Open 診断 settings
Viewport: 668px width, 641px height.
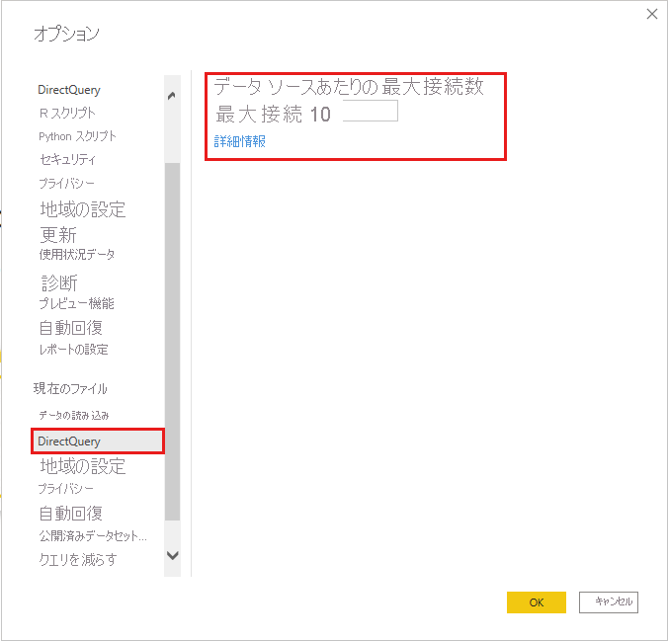tap(59, 282)
